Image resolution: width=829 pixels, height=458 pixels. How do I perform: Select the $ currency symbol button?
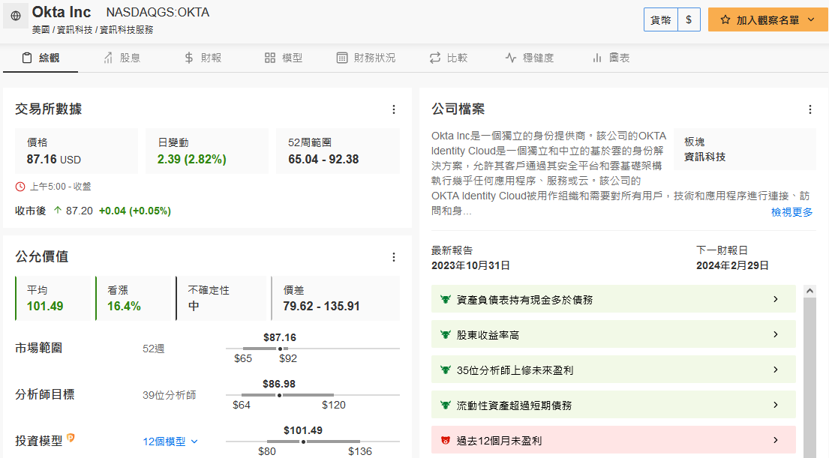(x=689, y=20)
